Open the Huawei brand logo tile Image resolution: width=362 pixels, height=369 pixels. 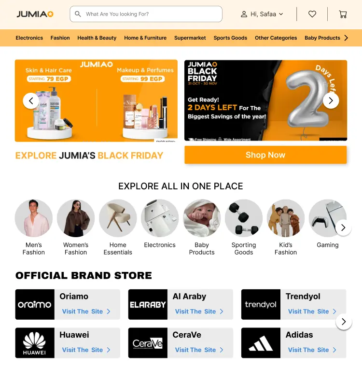pyautogui.click(x=35, y=342)
